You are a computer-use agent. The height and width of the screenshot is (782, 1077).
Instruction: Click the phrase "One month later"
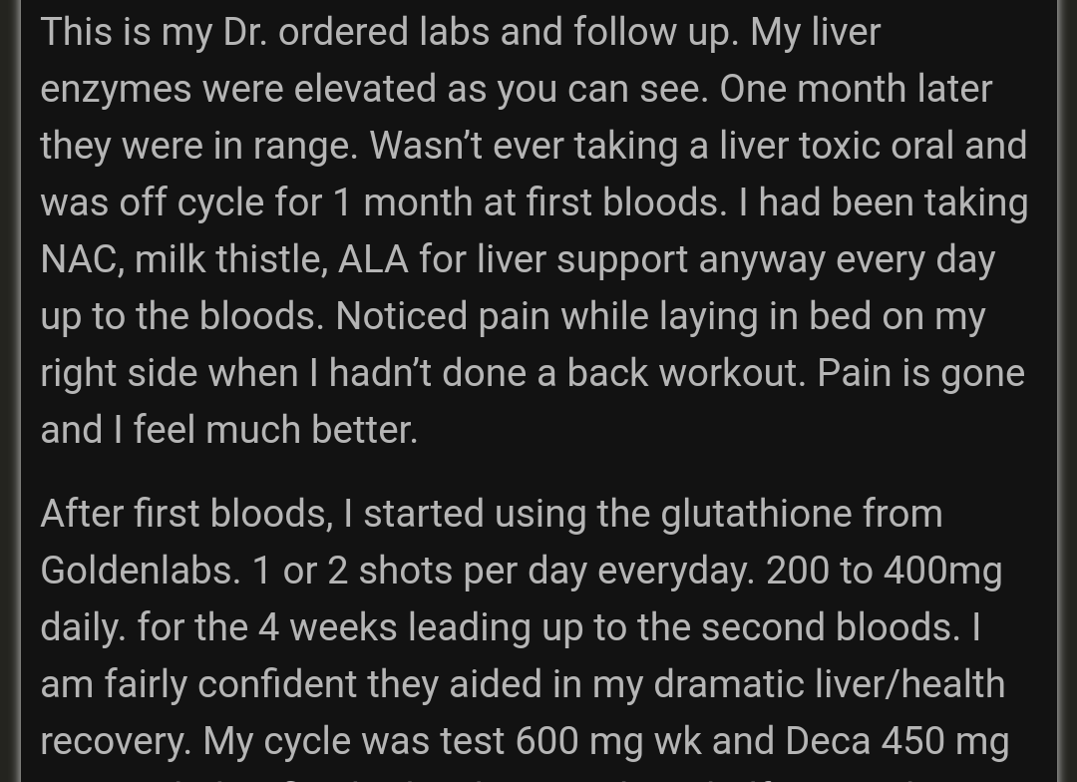click(856, 89)
